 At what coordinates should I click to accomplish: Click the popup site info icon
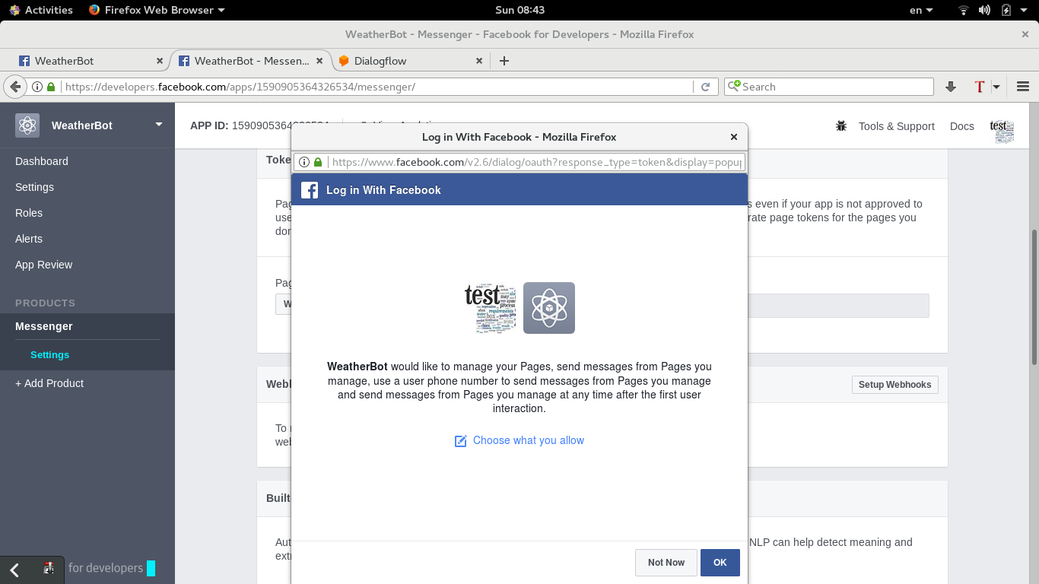pyautogui.click(x=304, y=162)
